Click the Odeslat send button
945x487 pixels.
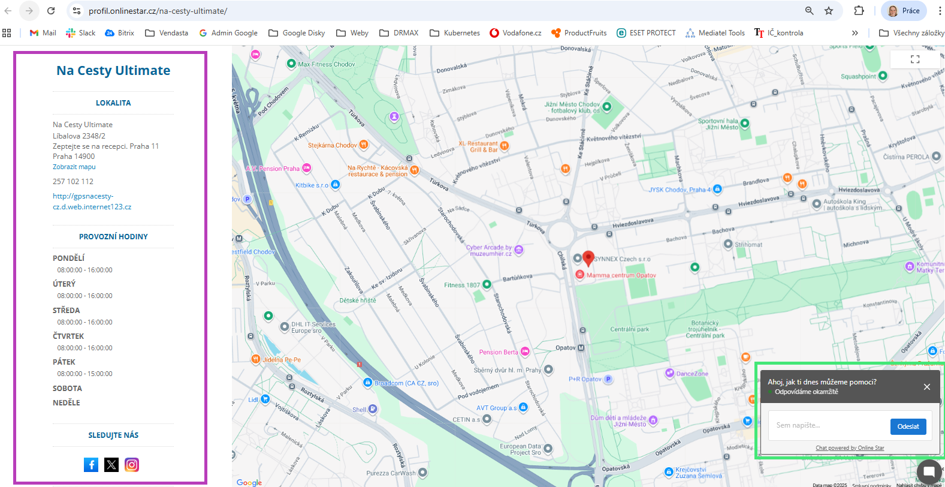pyautogui.click(x=908, y=426)
